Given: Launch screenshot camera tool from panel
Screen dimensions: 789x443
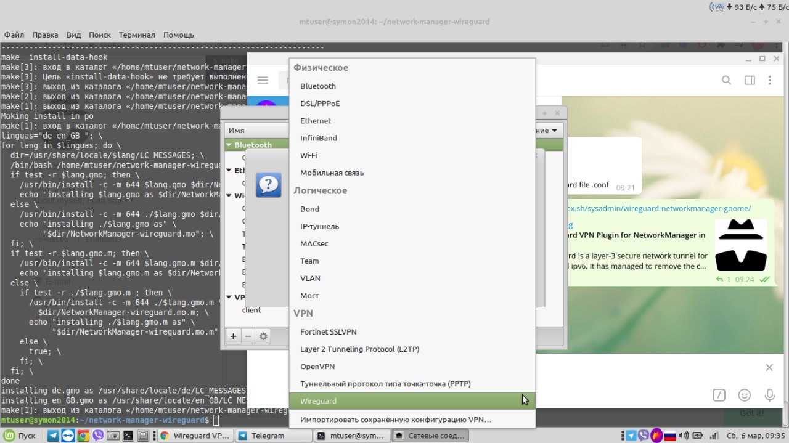Looking at the screenshot, I should pos(113,436).
